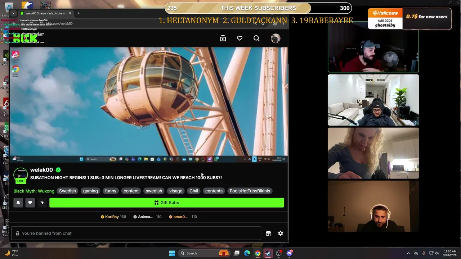Click the sparkle icon beside Gift Subs

(x=42, y=203)
